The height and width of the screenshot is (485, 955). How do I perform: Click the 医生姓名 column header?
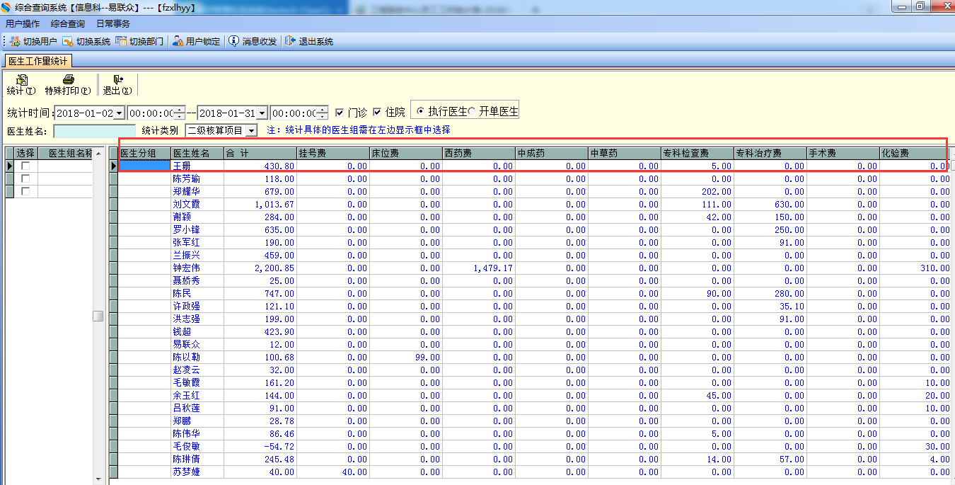click(197, 153)
